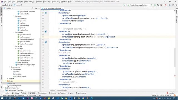Expand the impl folder

pyautogui.click(x=16, y=49)
